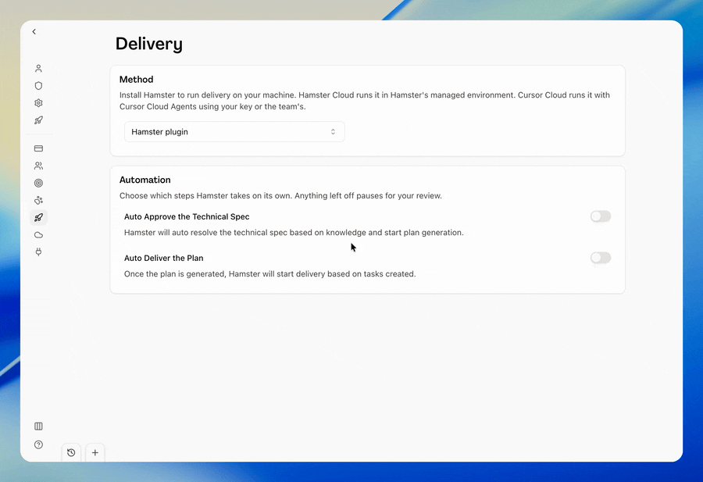Open the cloud icon in sidebar
The height and width of the screenshot is (482, 703).
click(x=38, y=235)
